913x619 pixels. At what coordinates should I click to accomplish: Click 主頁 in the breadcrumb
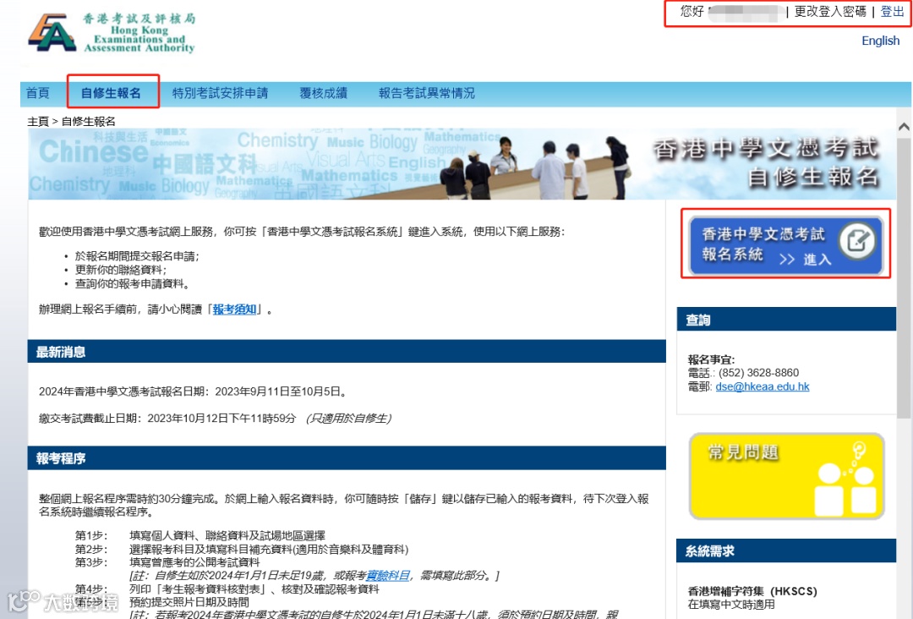[38, 121]
